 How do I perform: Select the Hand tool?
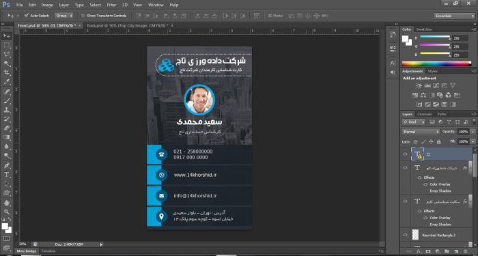(x=6, y=203)
